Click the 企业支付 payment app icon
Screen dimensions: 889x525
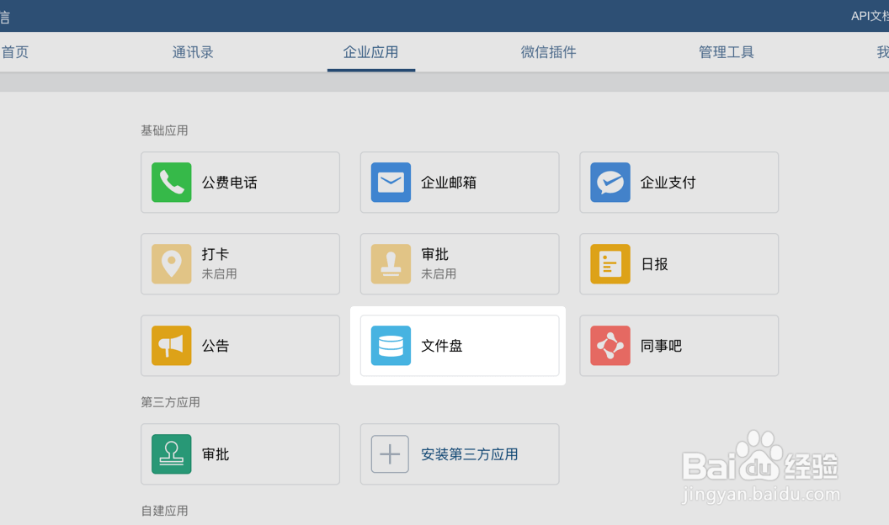[x=610, y=182]
